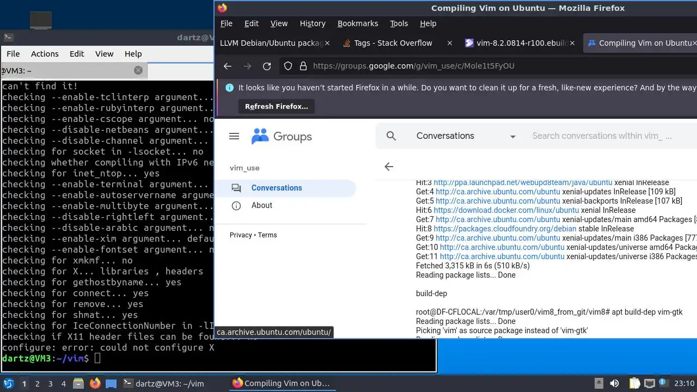This screenshot has width=697, height=392.
Task: Click the Refresh Firefox… button
Action: pos(277,107)
